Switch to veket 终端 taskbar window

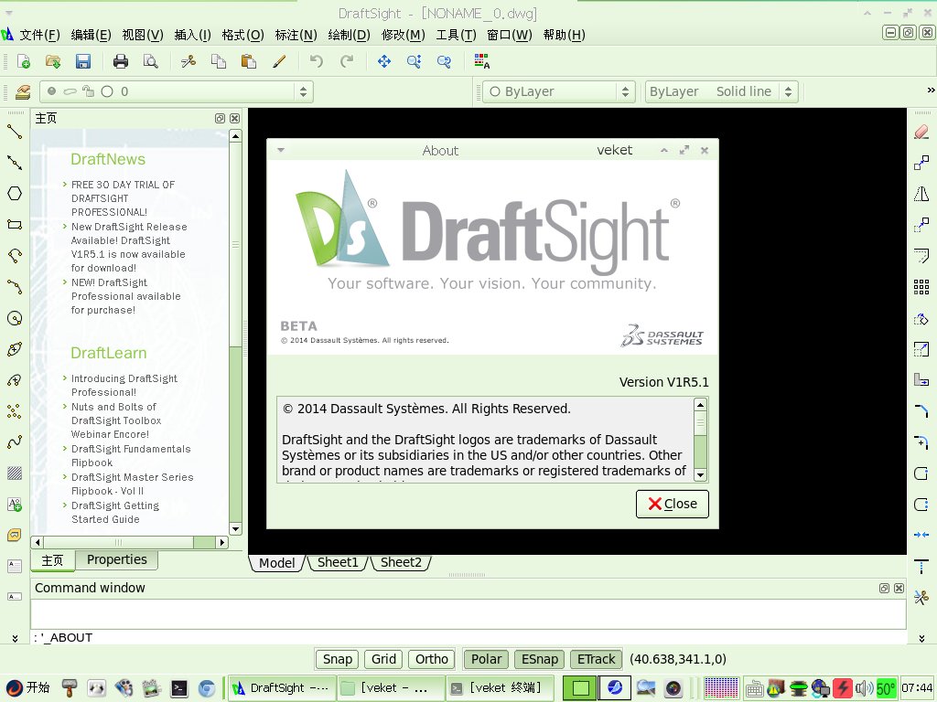pos(501,687)
